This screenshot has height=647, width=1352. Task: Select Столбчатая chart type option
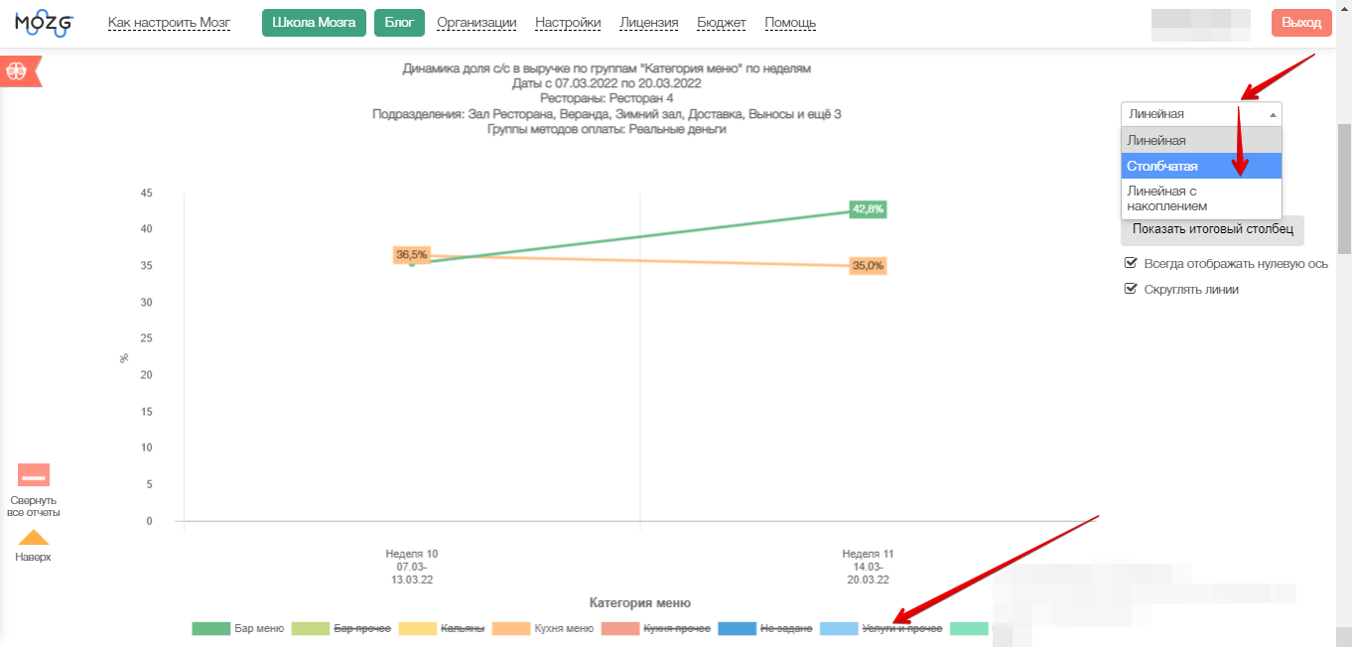pyautogui.click(x=1201, y=166)
